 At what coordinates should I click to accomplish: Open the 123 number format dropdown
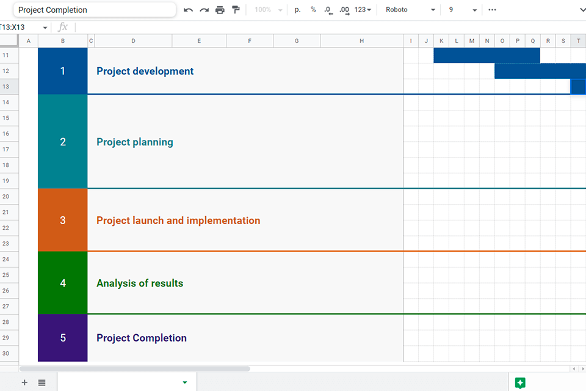(363, 10)
